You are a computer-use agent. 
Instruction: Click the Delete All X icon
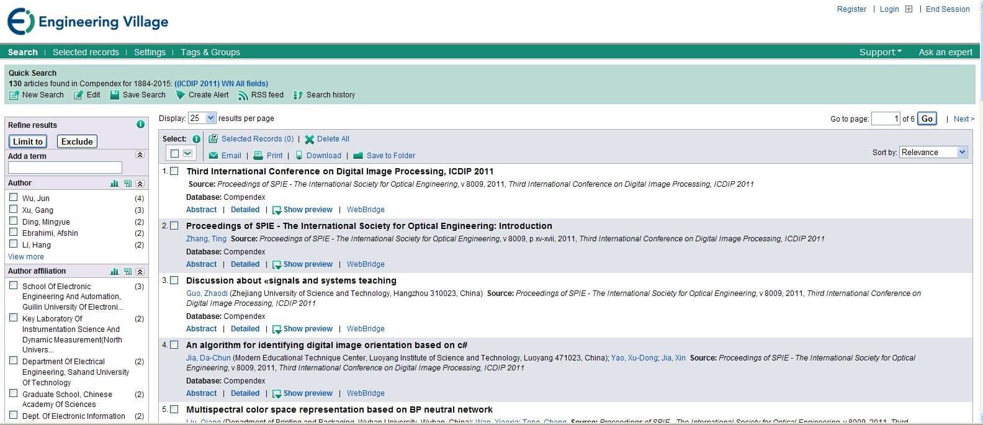pyautogui.click(x=309, y=140)
